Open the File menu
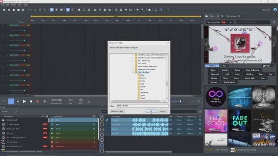Image resolution: width=278 pixels, height=156 pixels. point(3,5)
